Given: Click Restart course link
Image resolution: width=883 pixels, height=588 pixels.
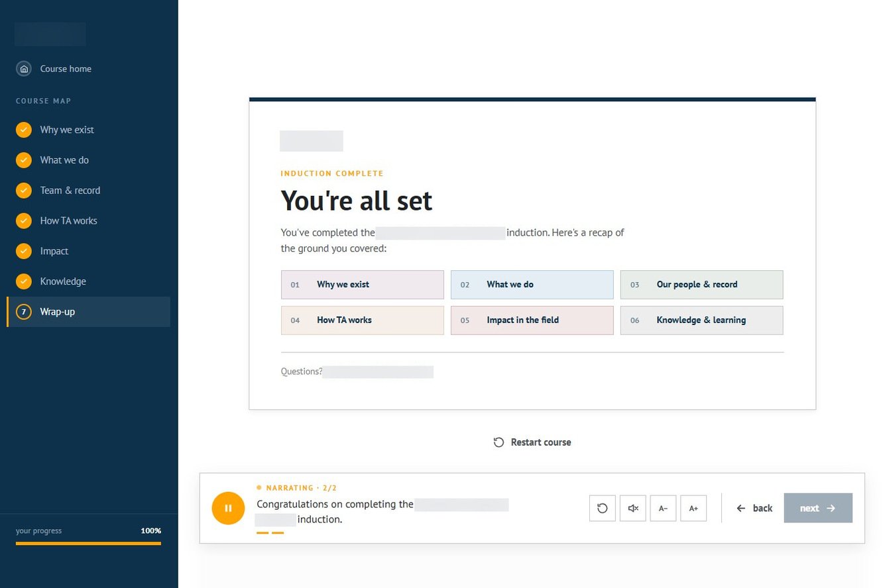Looking at the screenshot, I should click(532, 442).
